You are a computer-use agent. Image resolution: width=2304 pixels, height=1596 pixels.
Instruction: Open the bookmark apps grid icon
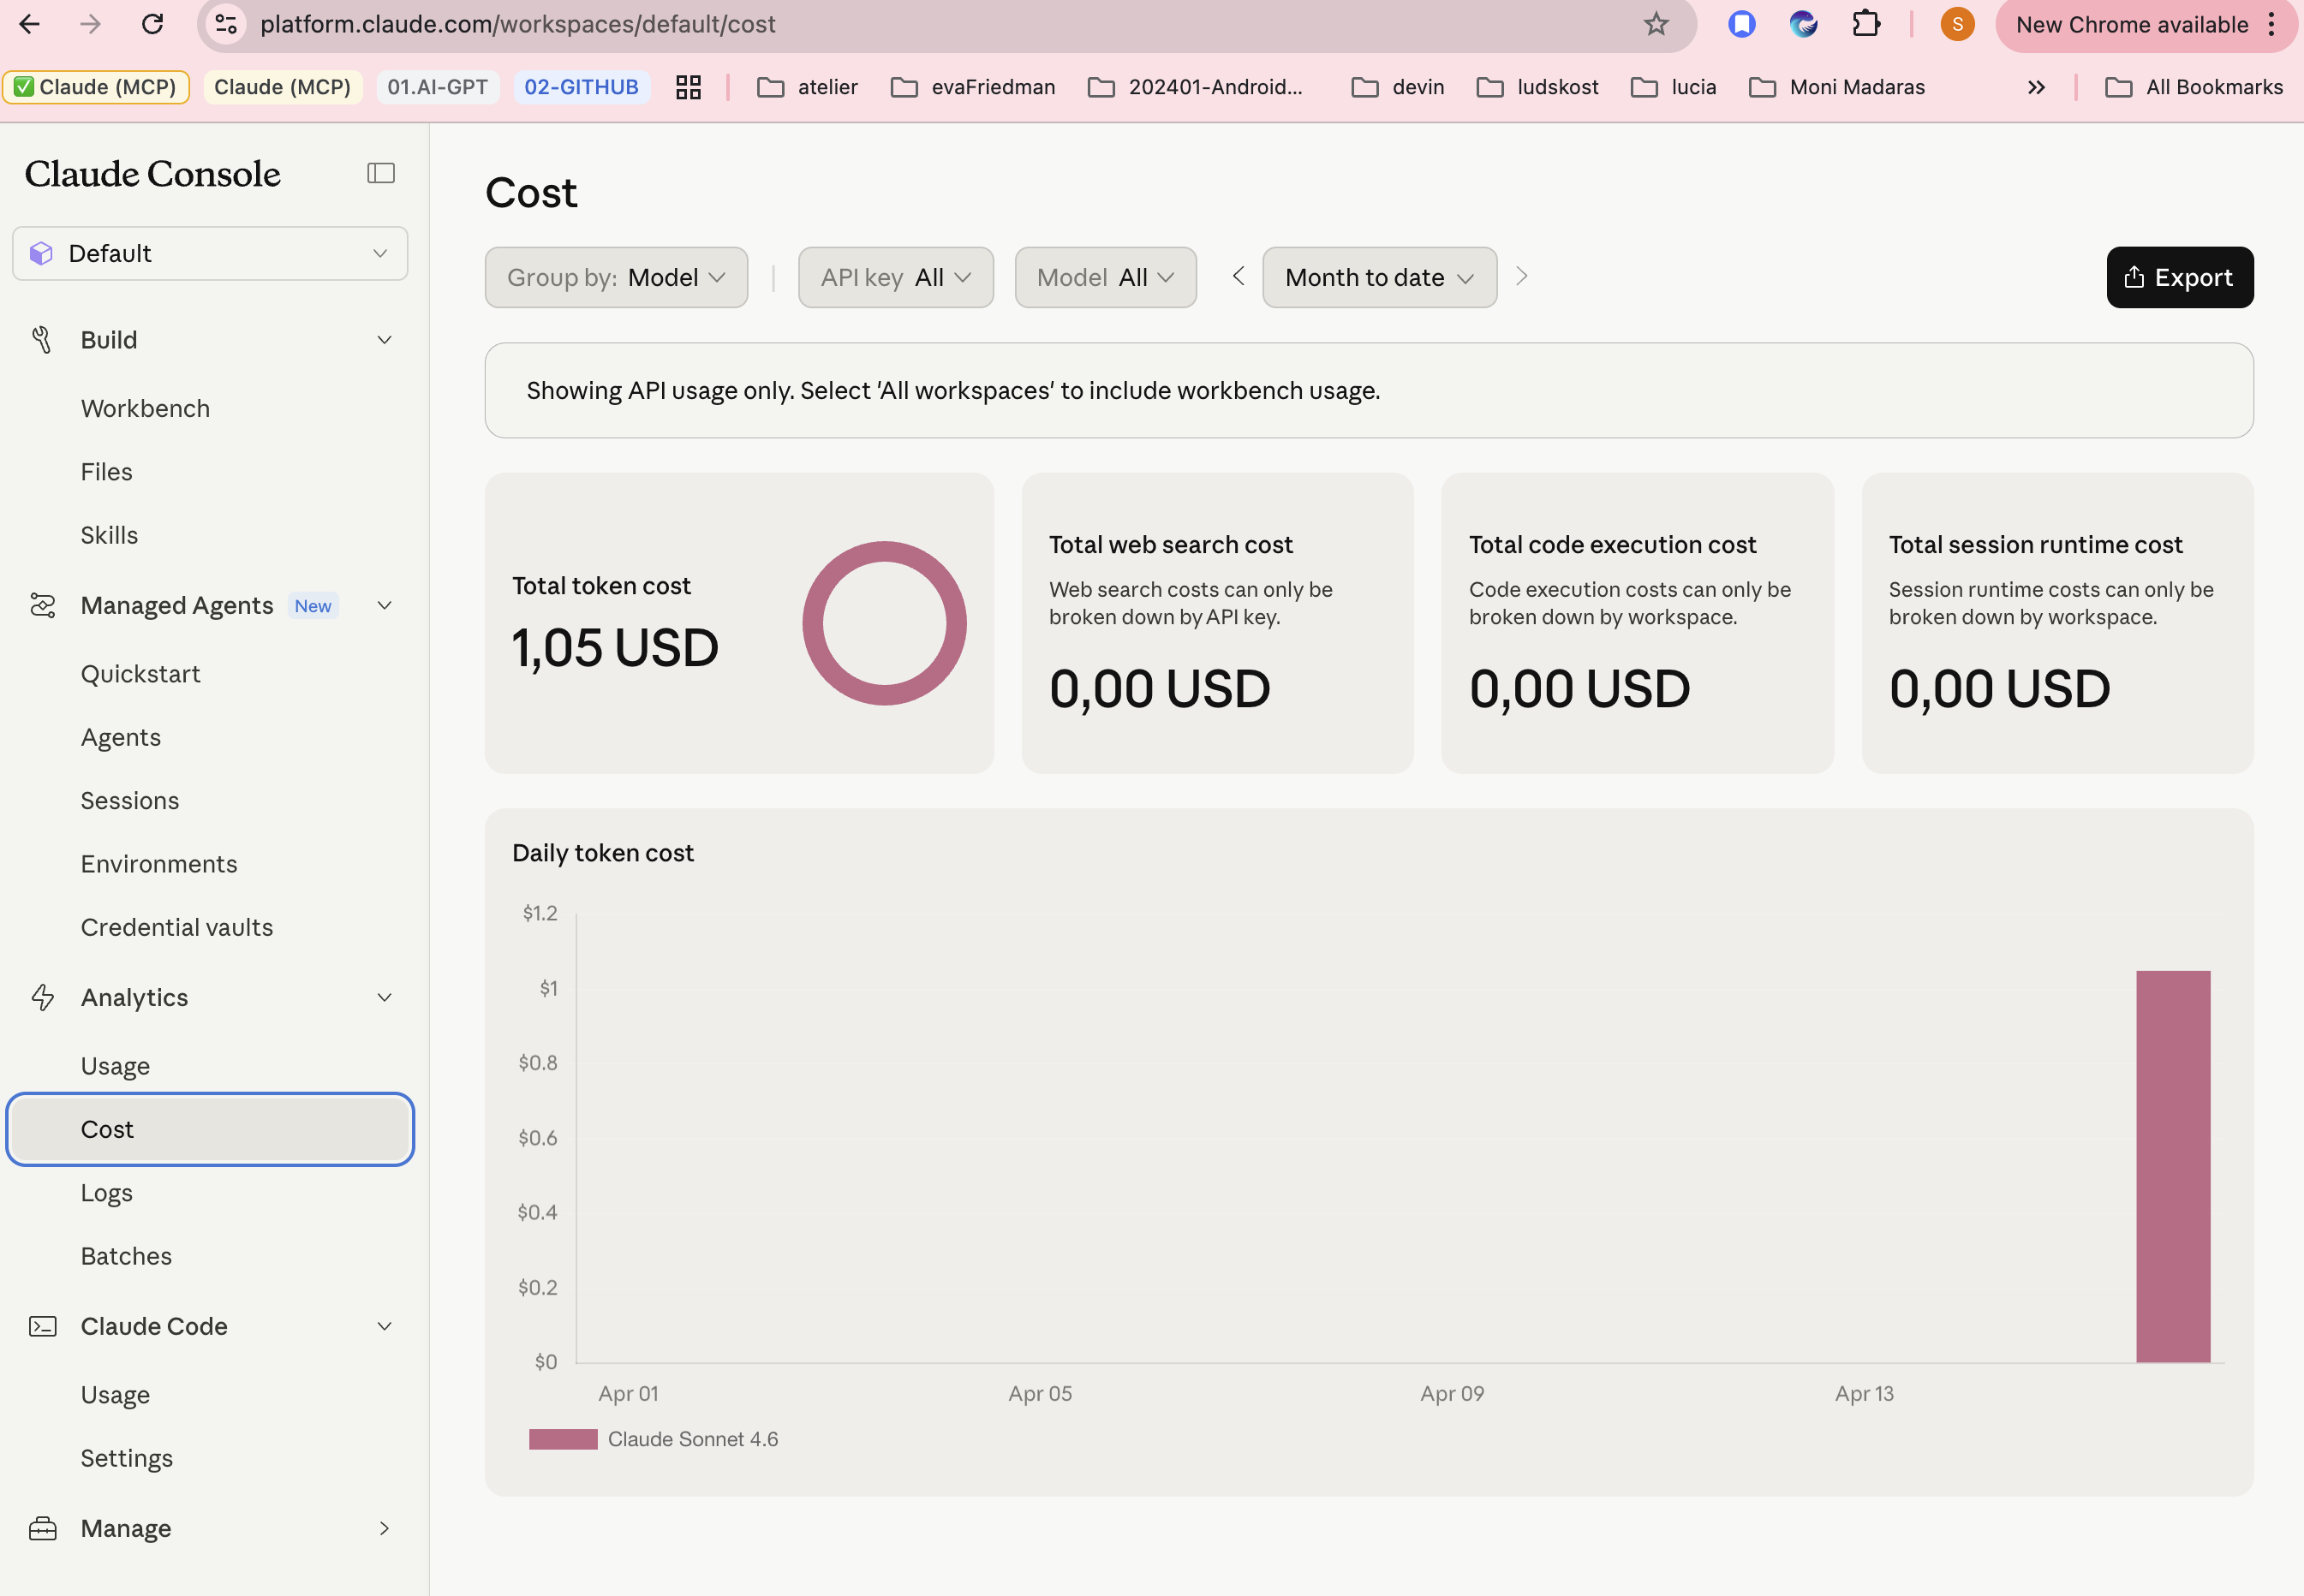[689, 87]
